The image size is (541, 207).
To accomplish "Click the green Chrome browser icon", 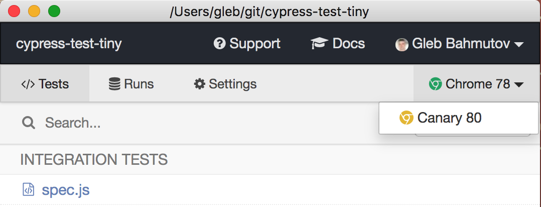I will pos(435,84).
